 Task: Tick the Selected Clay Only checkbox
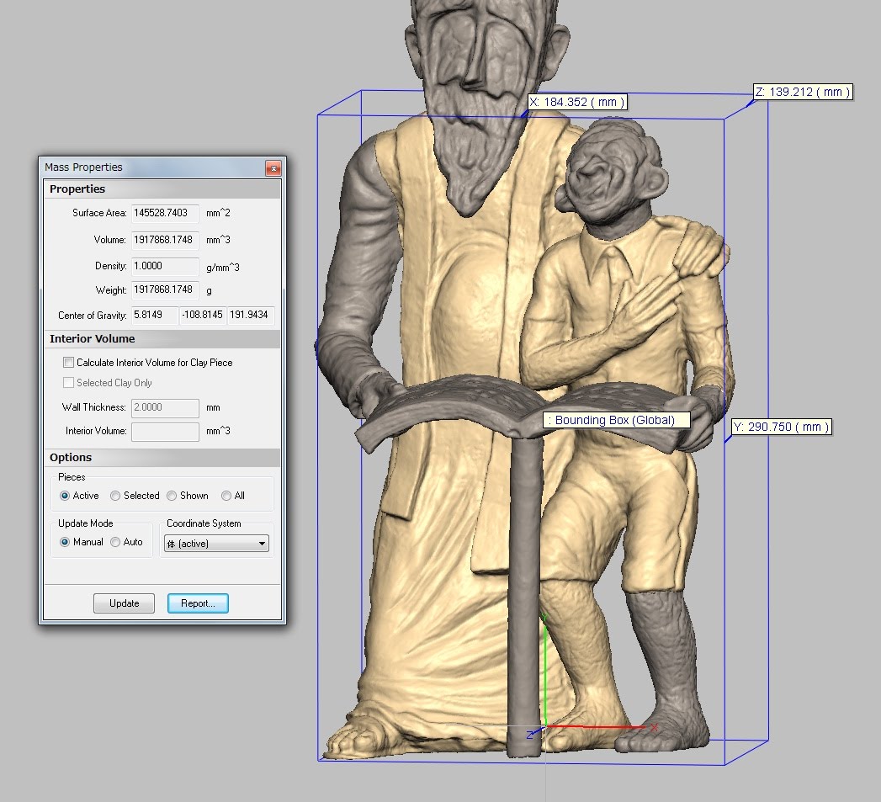pyautogui.click(x=69, y=383)
